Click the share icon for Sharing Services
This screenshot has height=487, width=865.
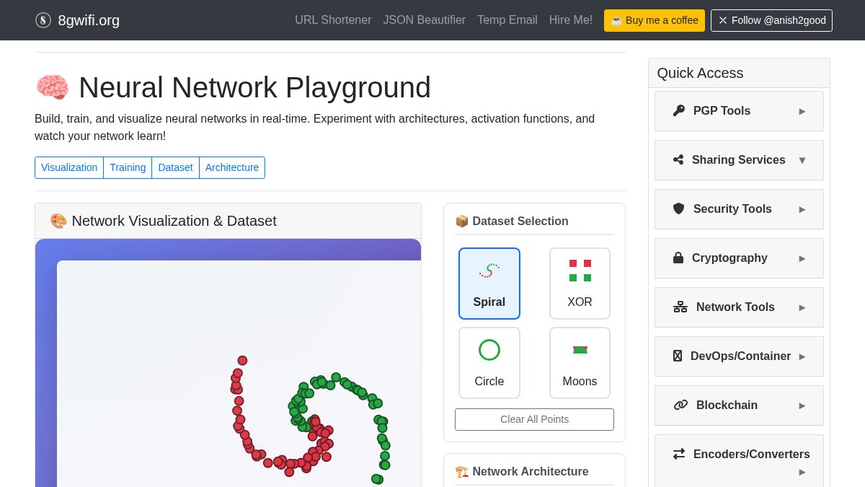pos(678,159)
